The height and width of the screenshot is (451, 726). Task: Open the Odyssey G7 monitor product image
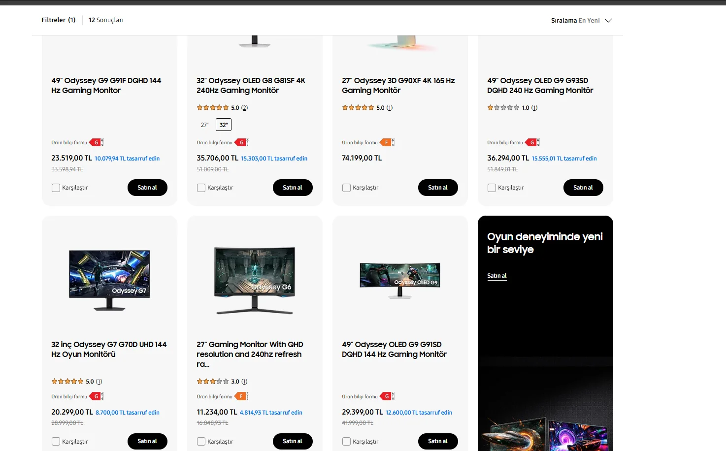point(109,280)
